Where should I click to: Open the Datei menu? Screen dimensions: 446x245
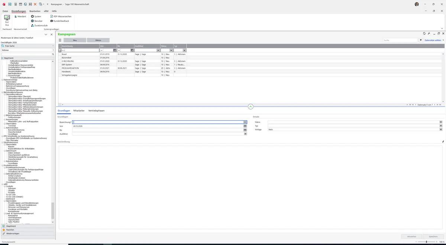pos(5,11)
